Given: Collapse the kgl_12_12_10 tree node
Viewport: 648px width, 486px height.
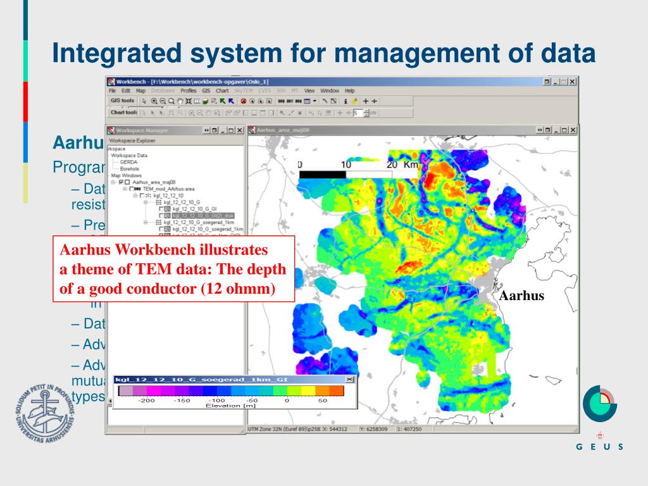Looking at the screenshot, I should 135,196.
